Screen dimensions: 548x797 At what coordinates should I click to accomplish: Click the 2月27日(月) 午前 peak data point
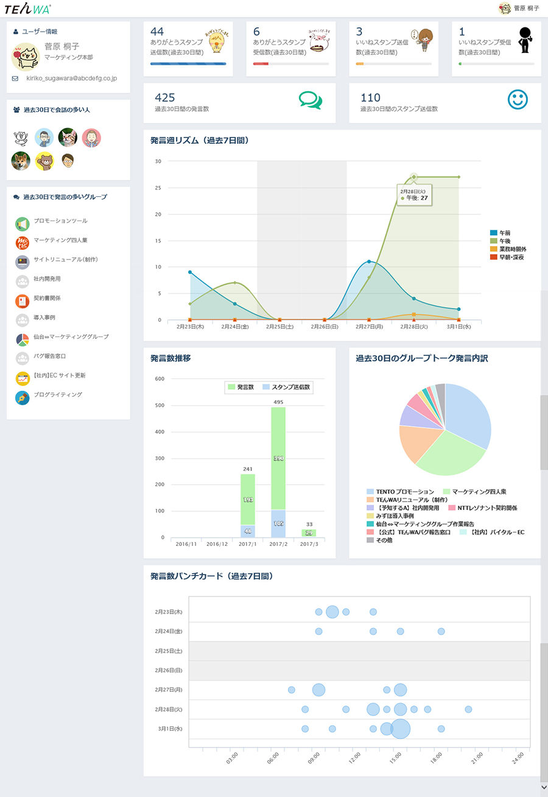coord(369,261)
